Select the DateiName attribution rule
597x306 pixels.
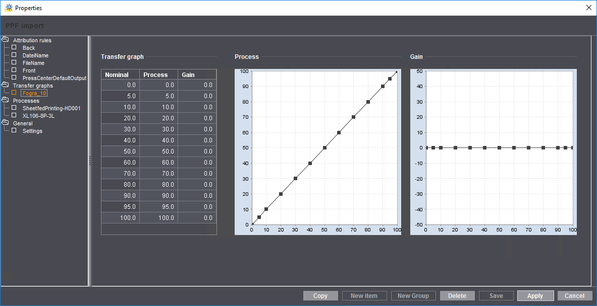[x=35, y=55]
